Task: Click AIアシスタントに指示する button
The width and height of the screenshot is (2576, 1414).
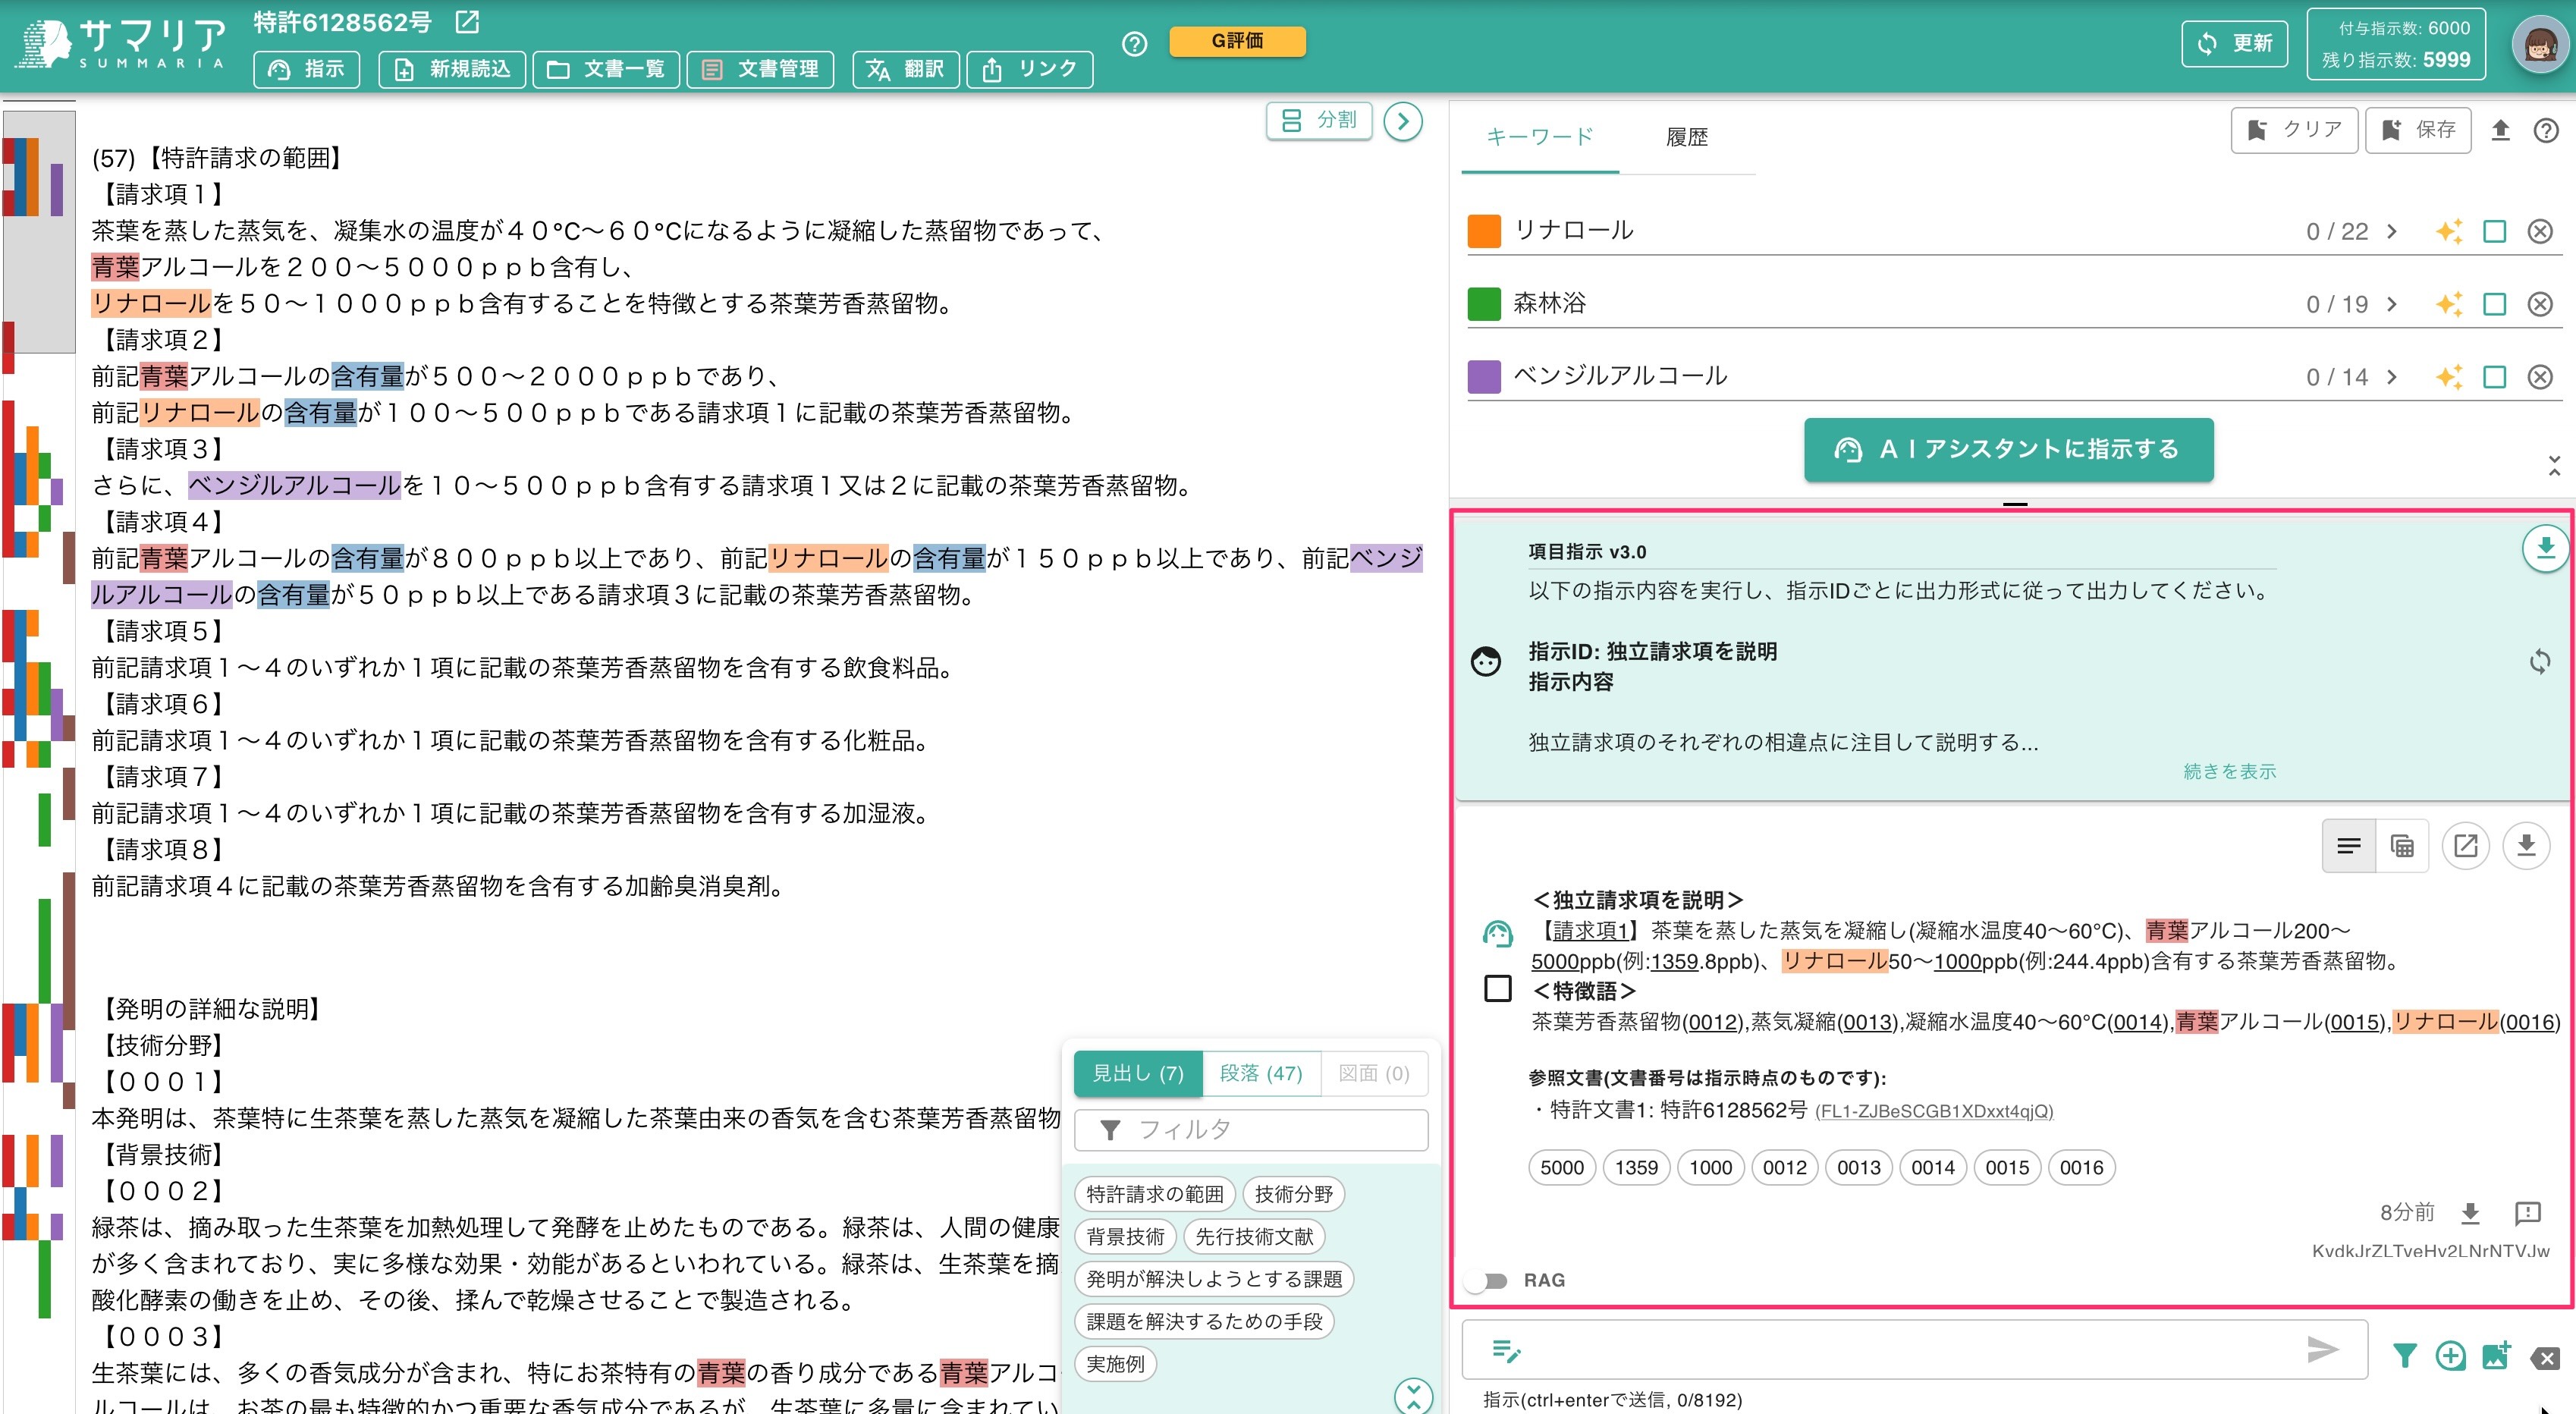Action: tap(2008, 450)
